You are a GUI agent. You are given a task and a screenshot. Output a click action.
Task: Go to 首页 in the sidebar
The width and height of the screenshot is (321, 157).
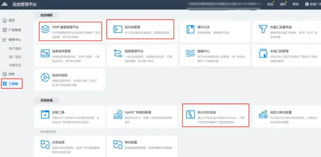[11, 21]
